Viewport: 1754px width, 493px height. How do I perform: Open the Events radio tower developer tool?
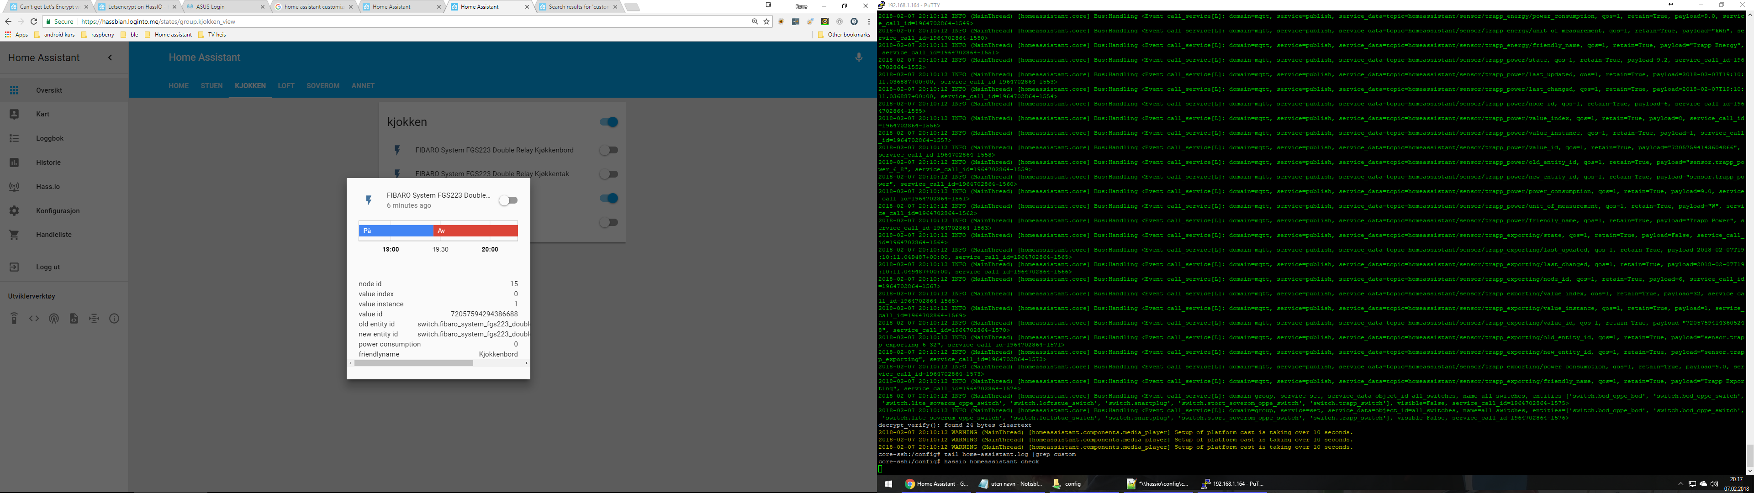click(54, 319)
